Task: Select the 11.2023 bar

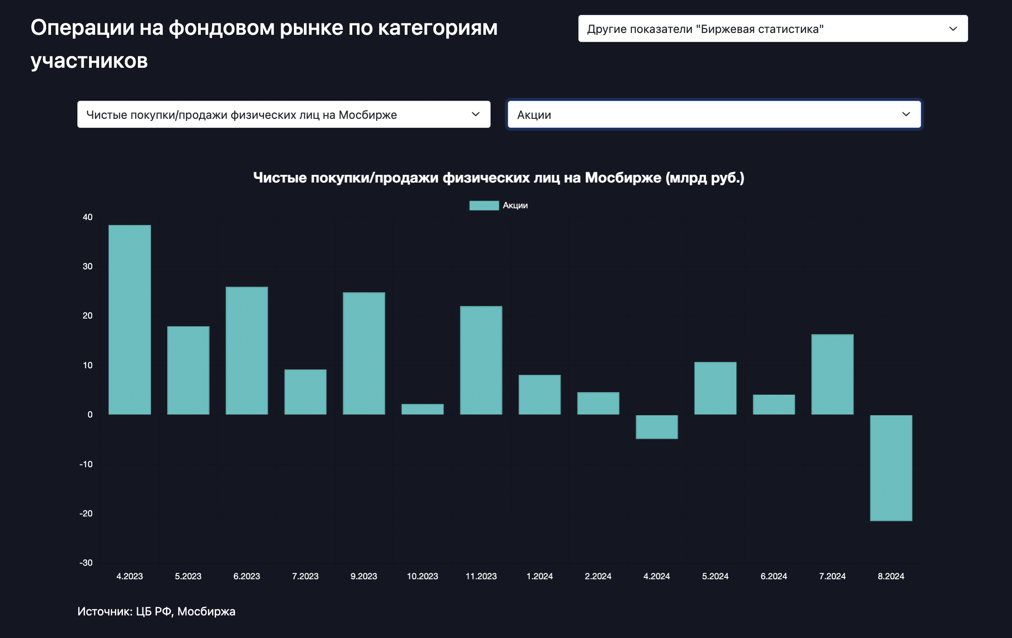Action: (x=481, y=360)
